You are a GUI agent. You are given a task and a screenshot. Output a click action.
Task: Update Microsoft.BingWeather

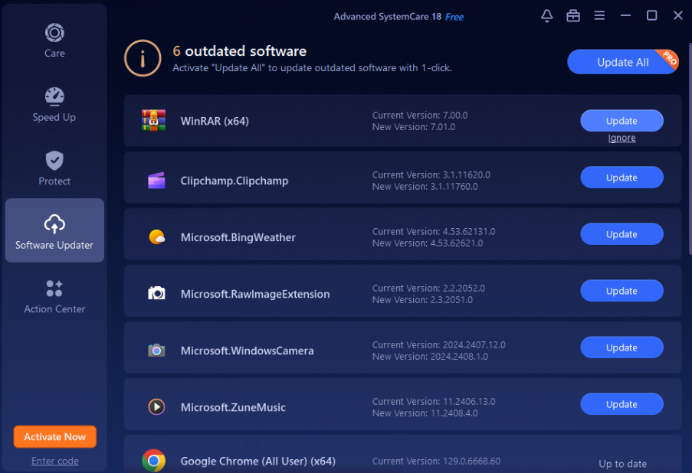[x=621, y=234]
